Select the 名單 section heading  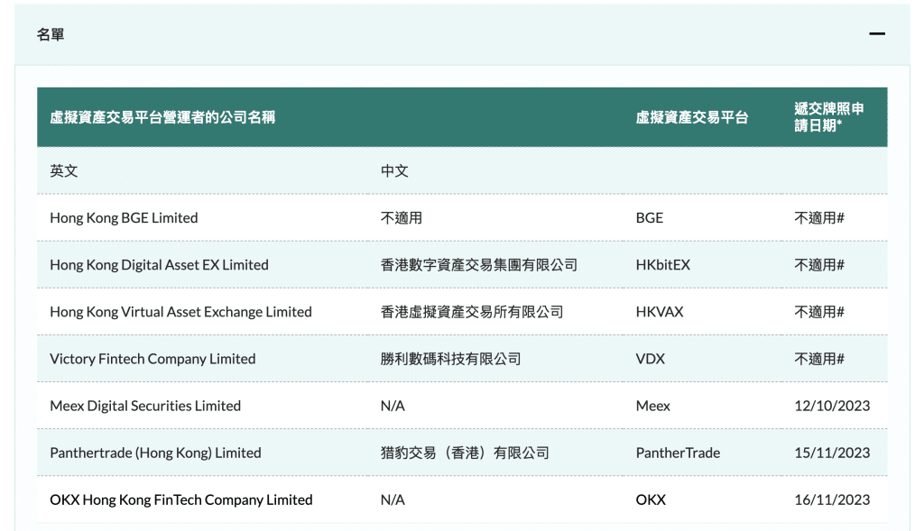(51, 35)
